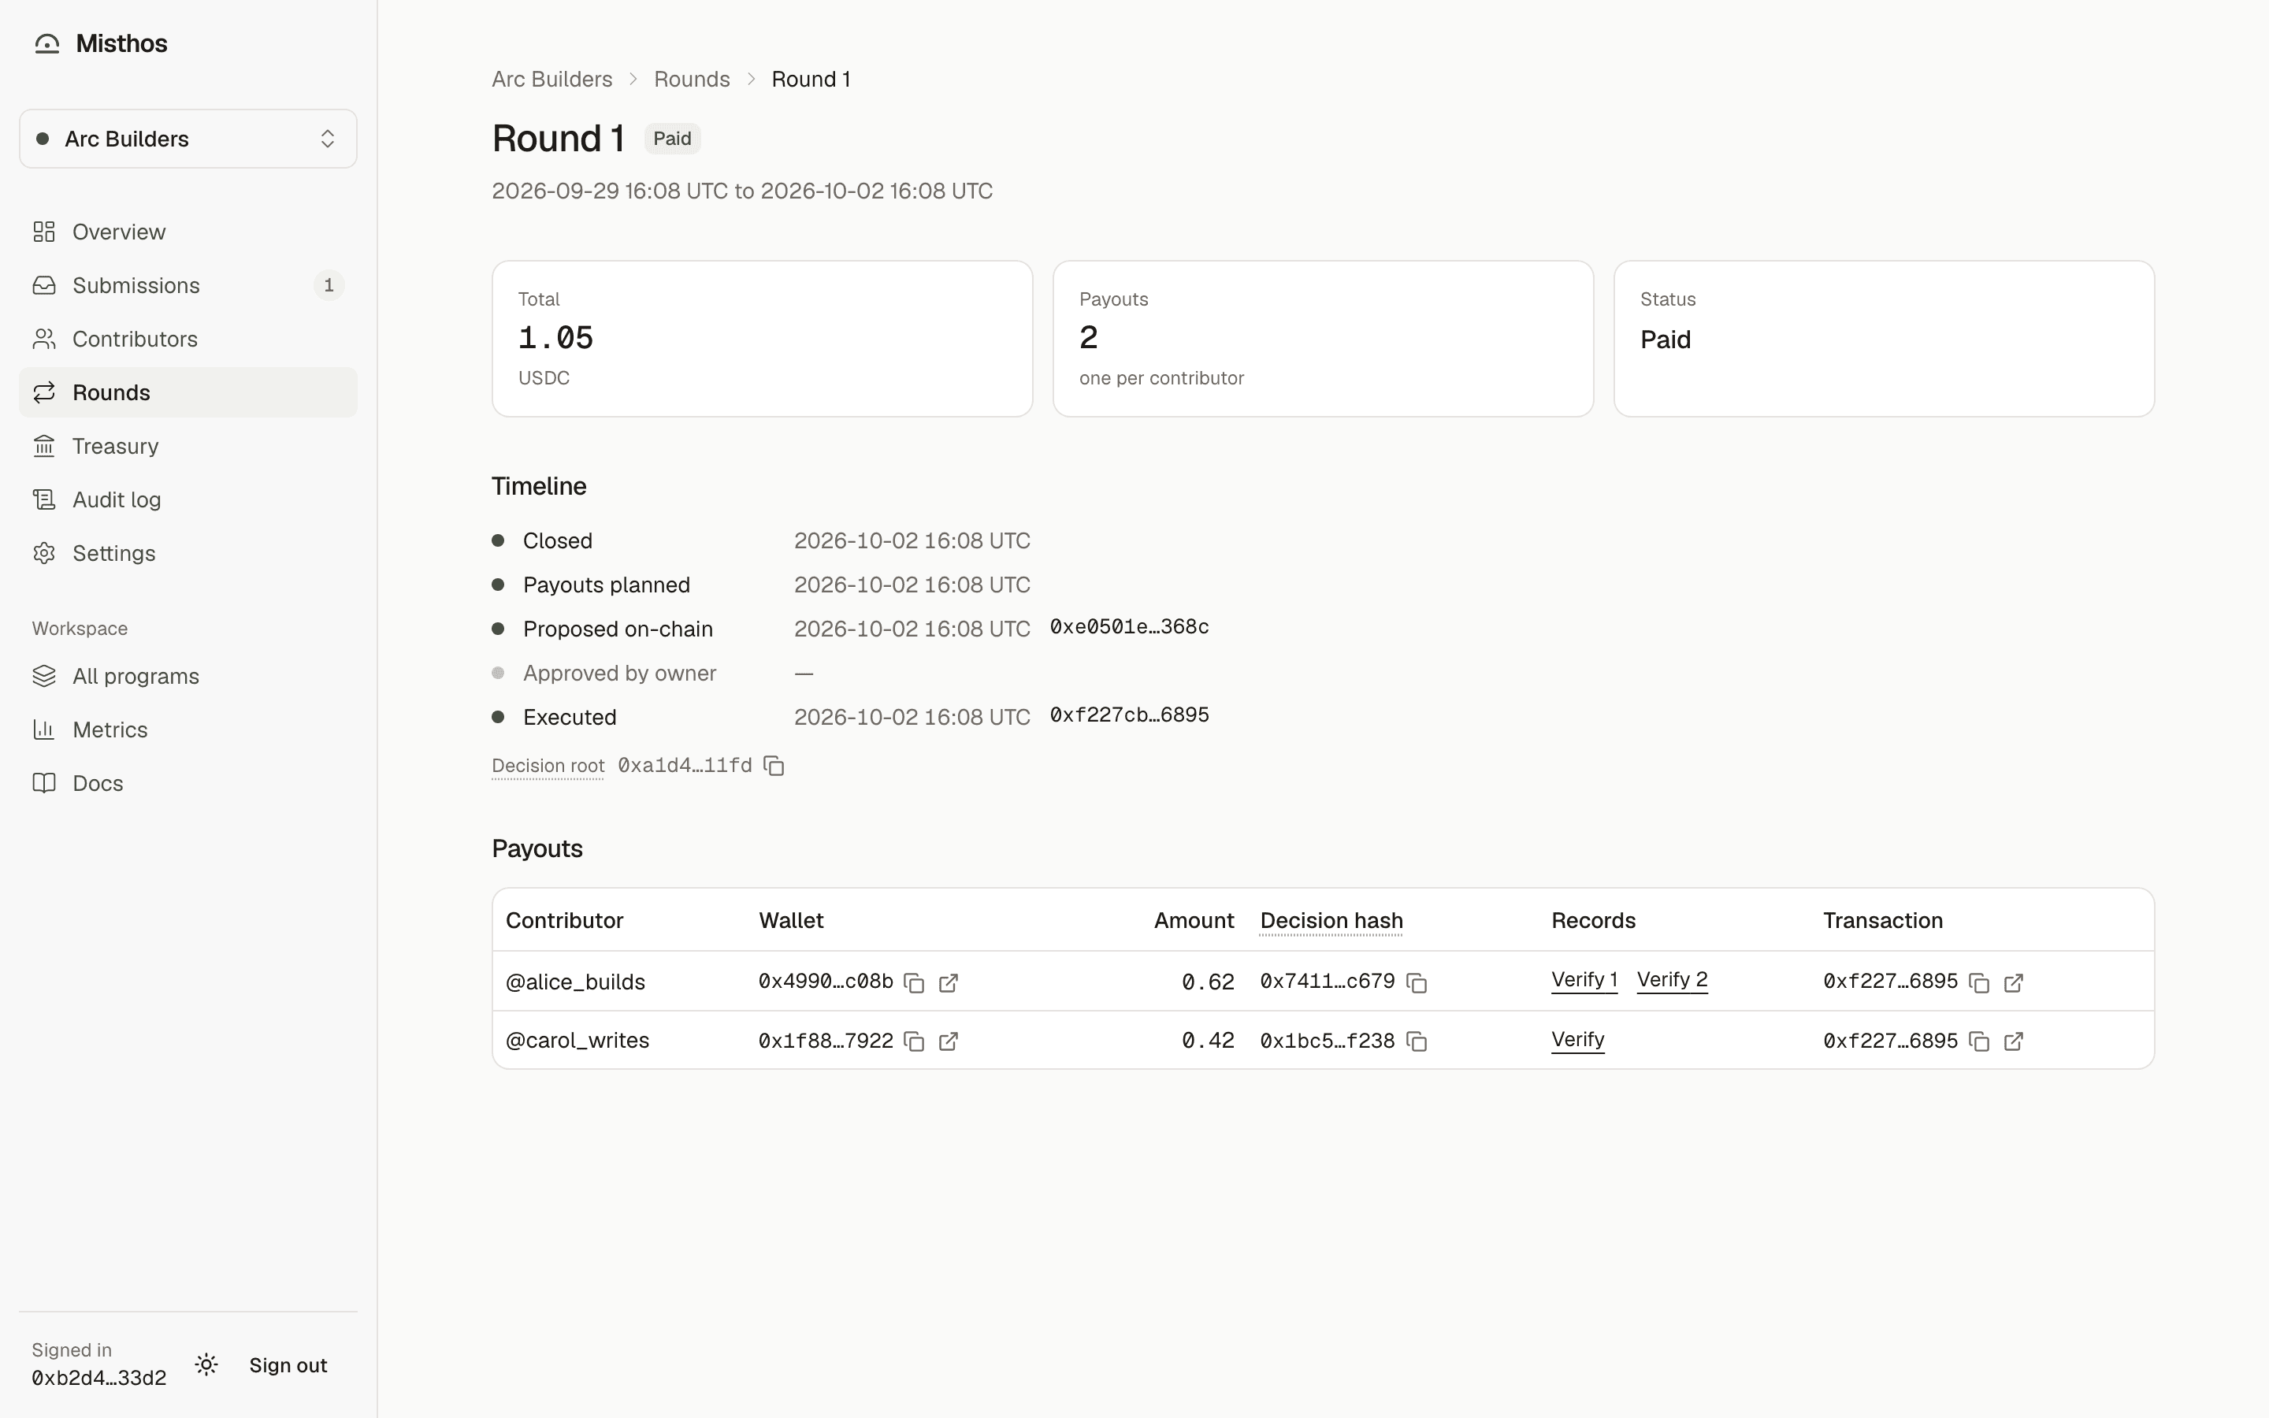This screenshot has width=2269, height=1418.
Task: Click the All programs layers icon
Action: (44, 676)
